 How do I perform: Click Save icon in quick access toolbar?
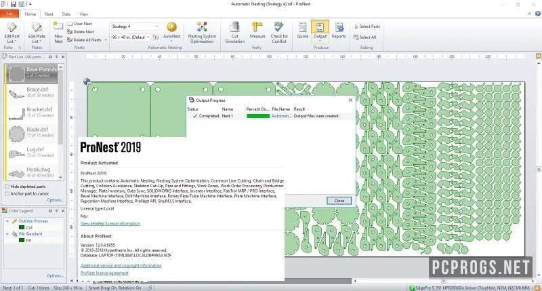(x=13, y=4)
